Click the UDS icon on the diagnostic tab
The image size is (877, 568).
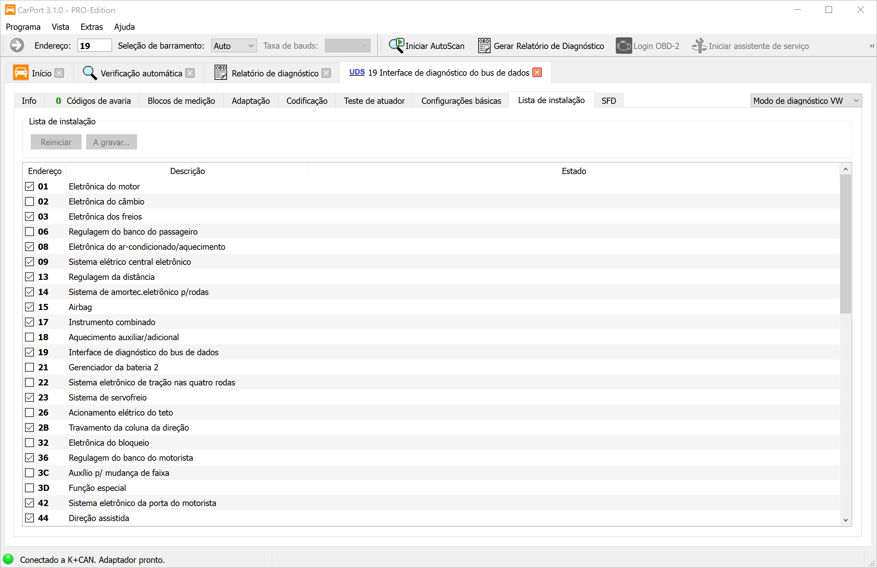tap(356, 72)
